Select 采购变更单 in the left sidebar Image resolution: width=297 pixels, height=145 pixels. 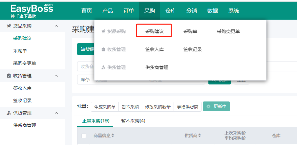pos(25,63)
